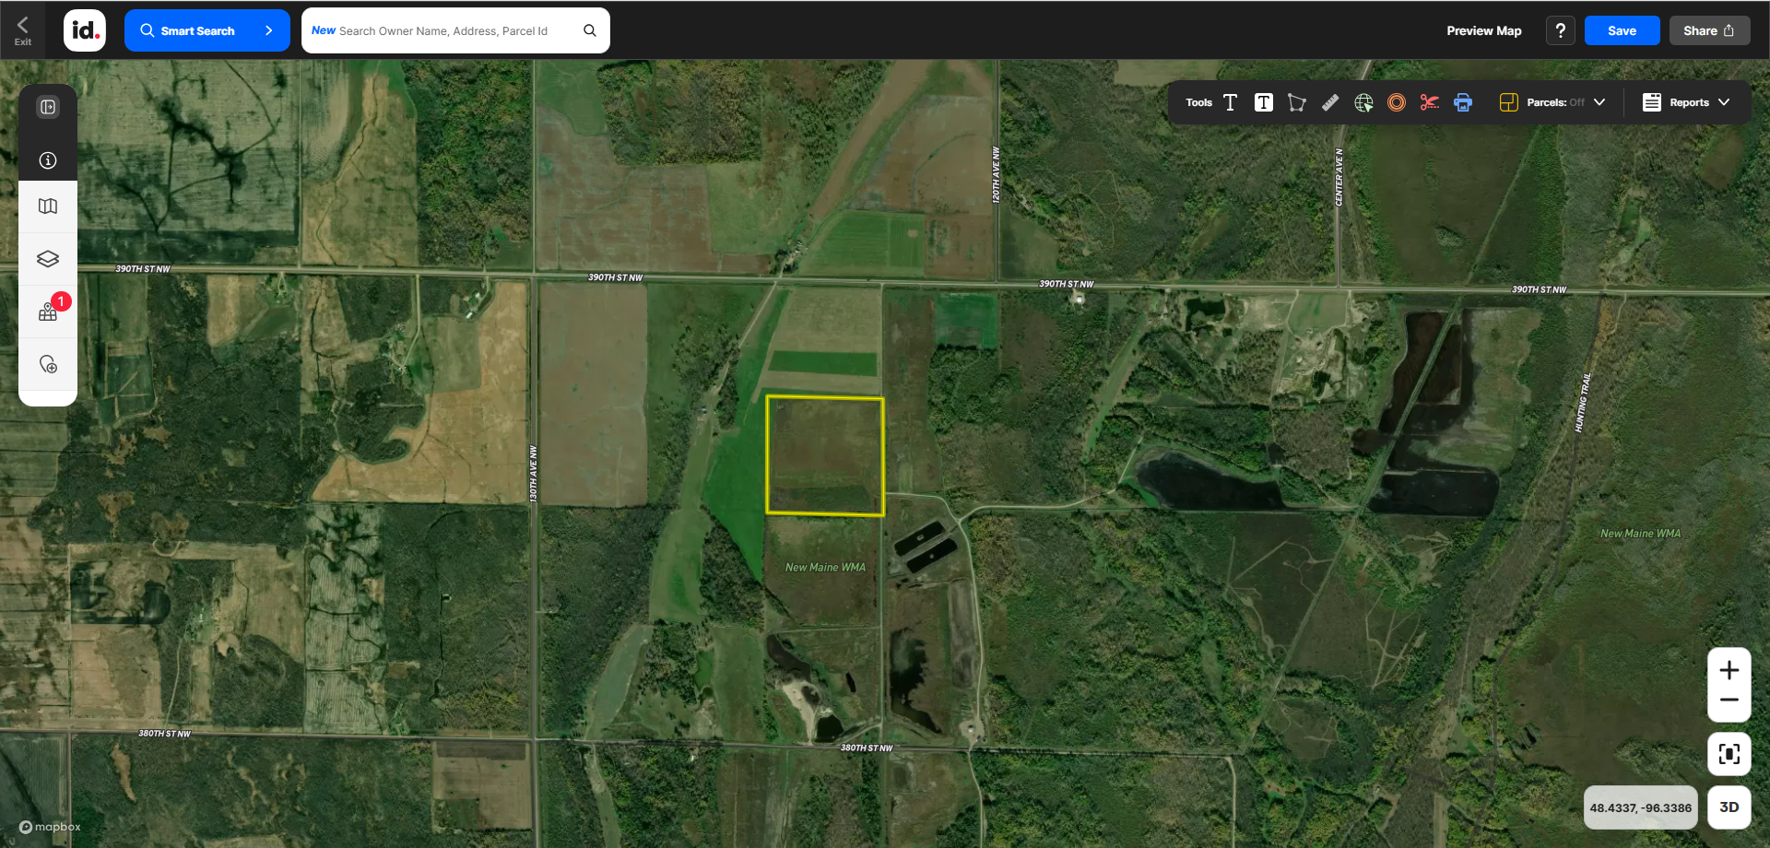Viewport: 1770px width, 848px height.
Task: Open the basemap tab in sidebar
Action: [x=48, y=206]
